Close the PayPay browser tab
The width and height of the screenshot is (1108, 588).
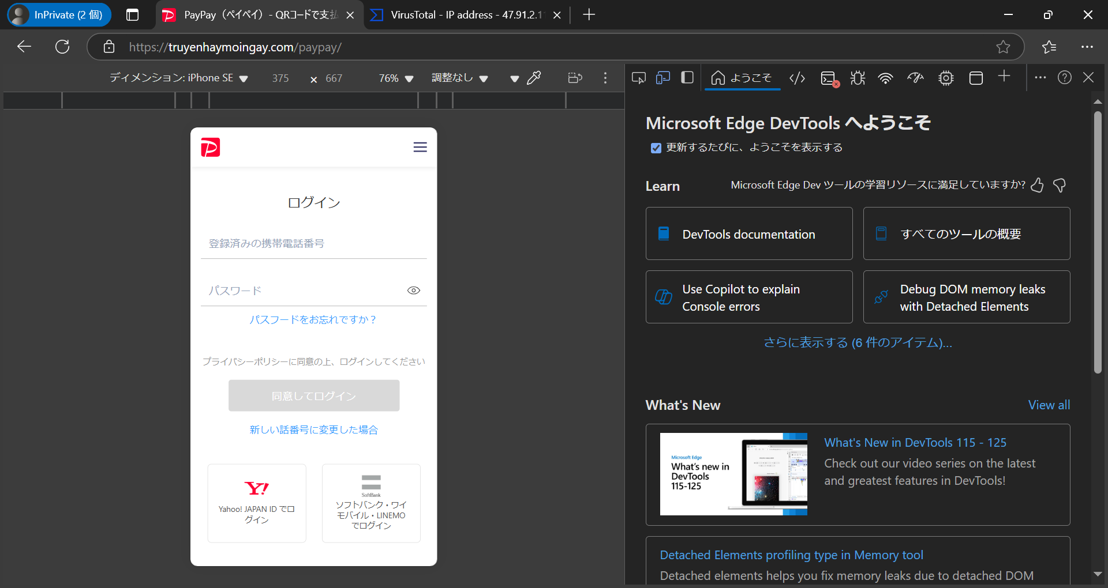point(350,16)
